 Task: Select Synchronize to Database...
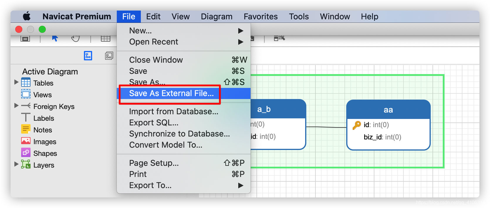184,134
